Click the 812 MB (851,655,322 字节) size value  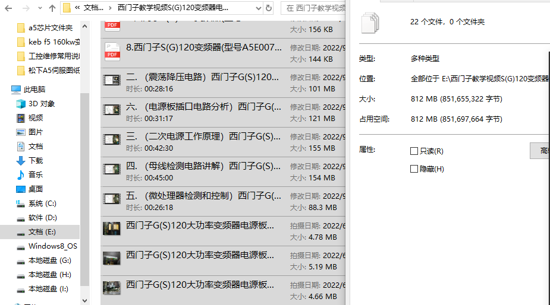(x=456, y=99)
